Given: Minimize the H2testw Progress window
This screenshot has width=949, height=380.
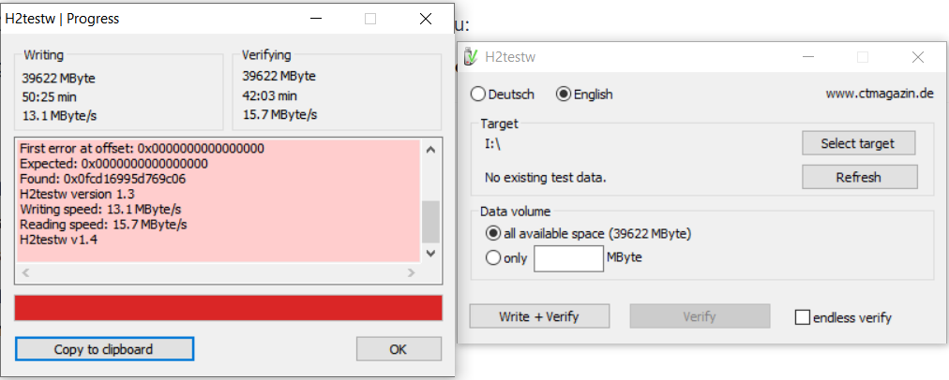Looking at the screenshot, I should click(315, 19).
